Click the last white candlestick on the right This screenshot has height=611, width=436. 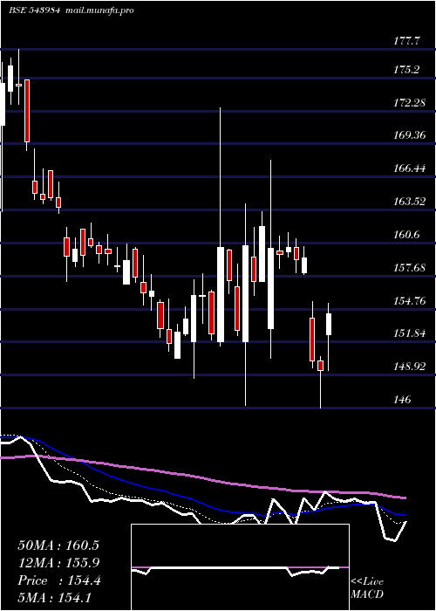(329, 324)
